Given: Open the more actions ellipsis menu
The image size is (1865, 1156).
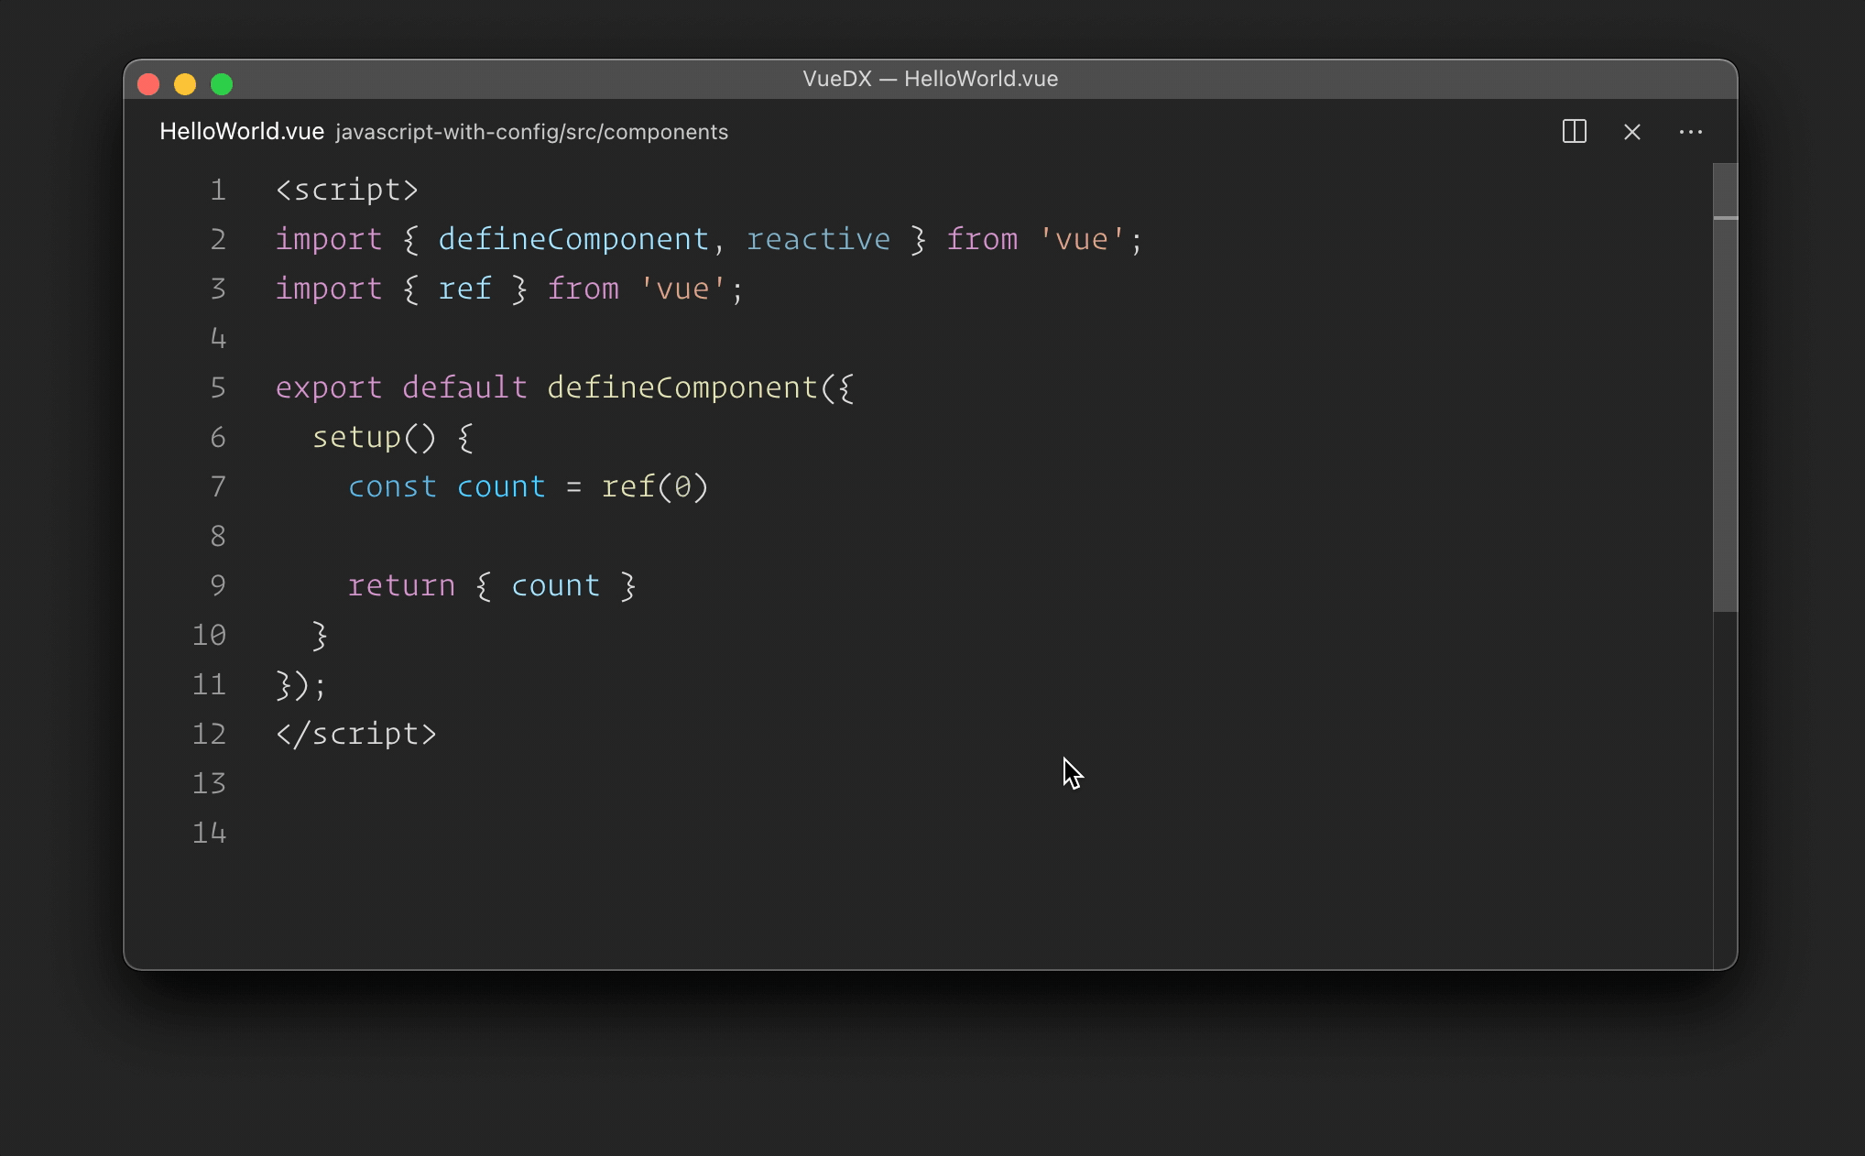Looking at the screenshot, I should (1690, 132).
